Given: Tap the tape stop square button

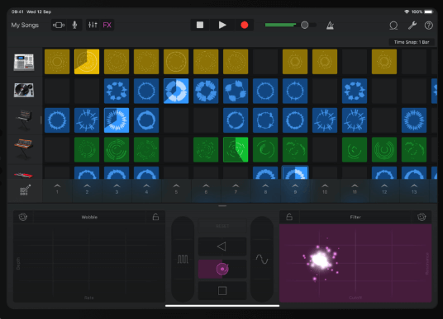Looking at the screenshot, I should [222, 290].
